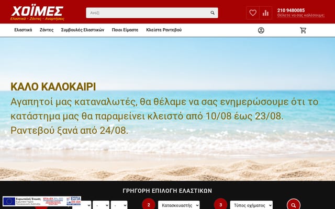Expand the Τύπος οχήματος dropdown
The height and width of the screenshot is (209, 335).
(x=251, y=205)
